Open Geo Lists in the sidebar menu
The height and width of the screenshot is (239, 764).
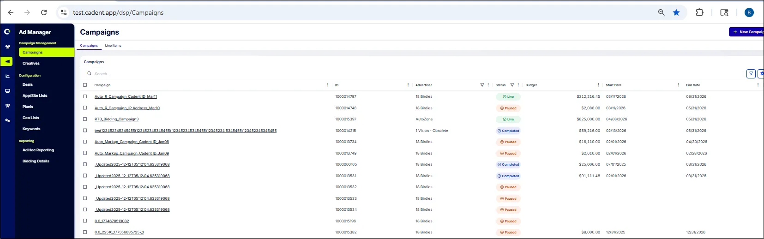(x=31, y=118)
